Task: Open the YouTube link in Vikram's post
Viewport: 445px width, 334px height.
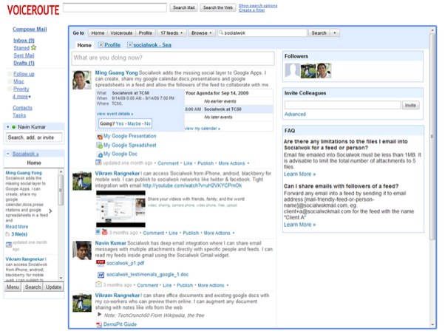Action: 192,185
